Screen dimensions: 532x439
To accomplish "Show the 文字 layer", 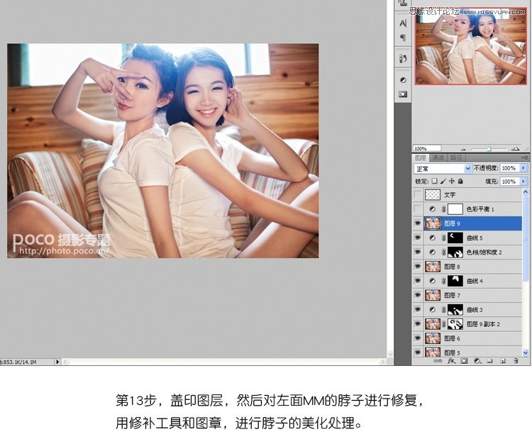I will pyautogui.click(x=418, y=195).
